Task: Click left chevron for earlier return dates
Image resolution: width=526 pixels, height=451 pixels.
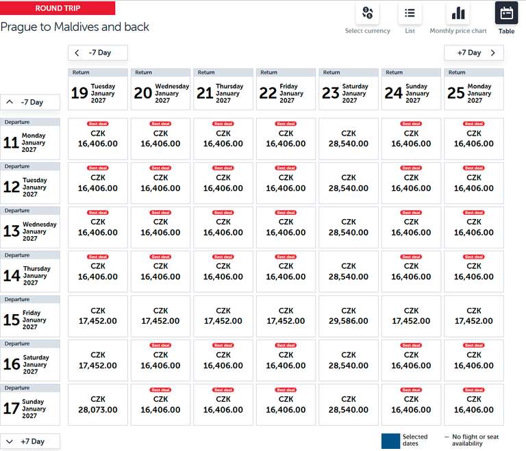Action: (77, 53)
